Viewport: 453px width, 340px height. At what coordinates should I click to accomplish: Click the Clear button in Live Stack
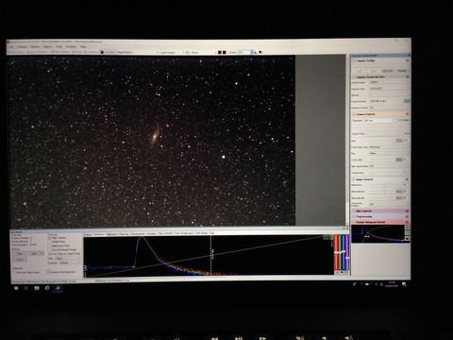[20, 253]
